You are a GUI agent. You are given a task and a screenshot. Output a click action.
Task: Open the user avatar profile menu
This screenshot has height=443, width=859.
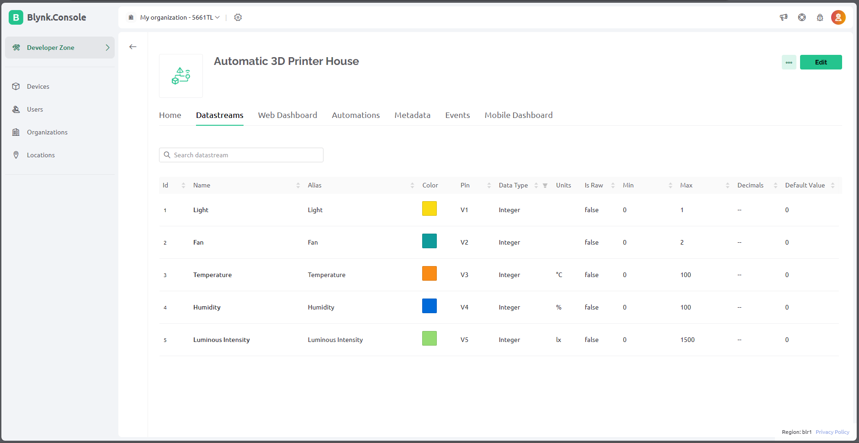pyautogui.click(x=838, y=17)
